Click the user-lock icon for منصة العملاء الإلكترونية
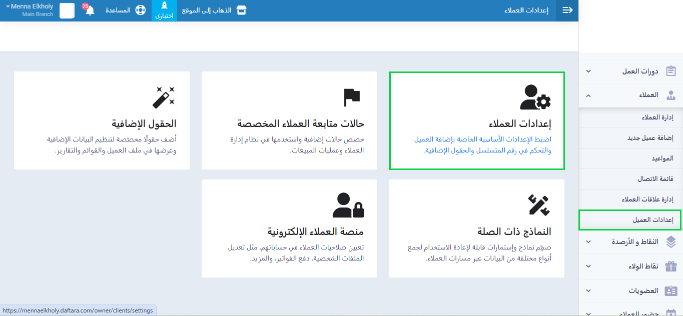Viewport: 683px width, 316px height. [x=348, y=205]
